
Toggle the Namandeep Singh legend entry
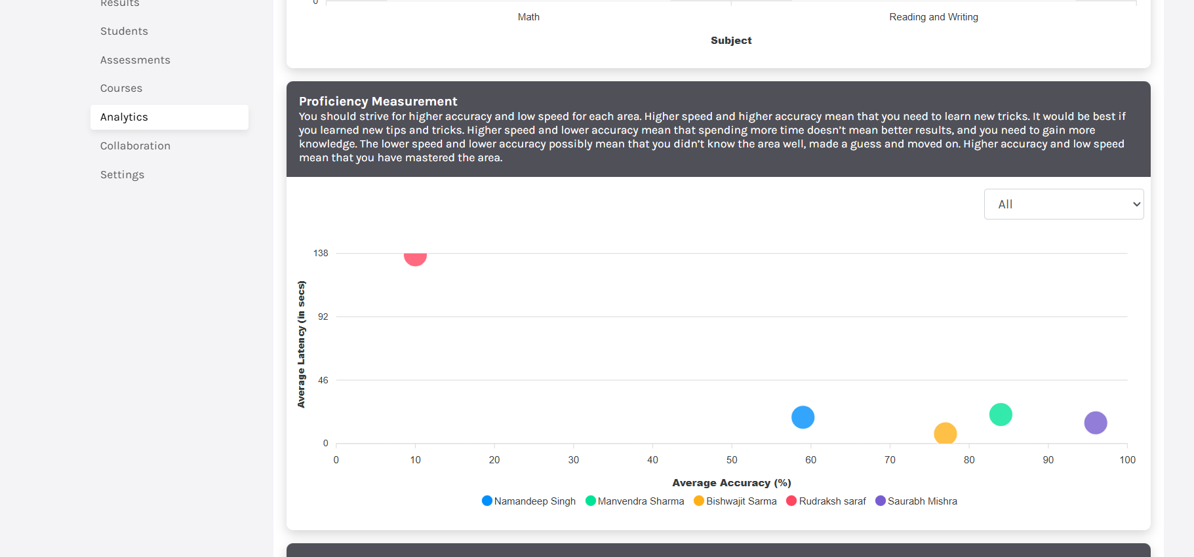tap(528, 501)
